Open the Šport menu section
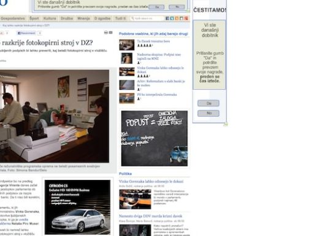Image resolution: width=314 pixels, height=236 pixels. [34, 18]
